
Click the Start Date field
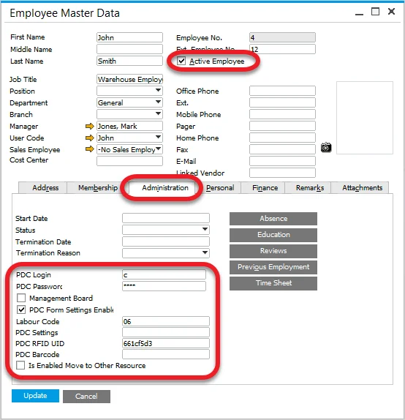coord(166,218)
